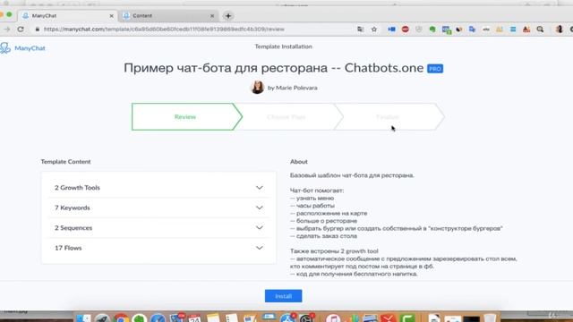Close the Content browser tab
This screenshot has height=322, width=573.
[212, 16]
